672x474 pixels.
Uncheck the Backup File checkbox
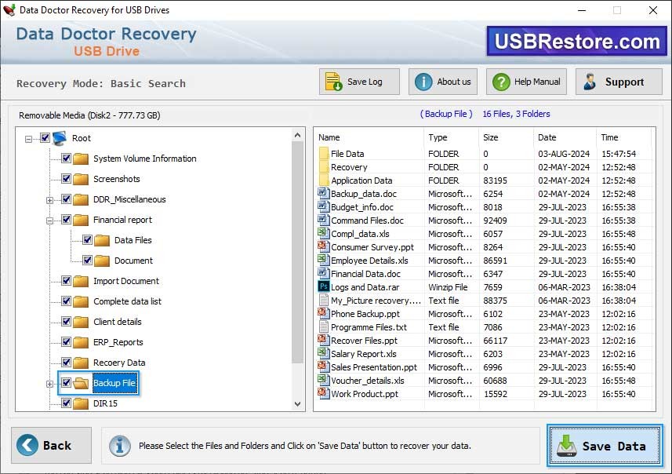pyautogui.click(x=67, y=383)
